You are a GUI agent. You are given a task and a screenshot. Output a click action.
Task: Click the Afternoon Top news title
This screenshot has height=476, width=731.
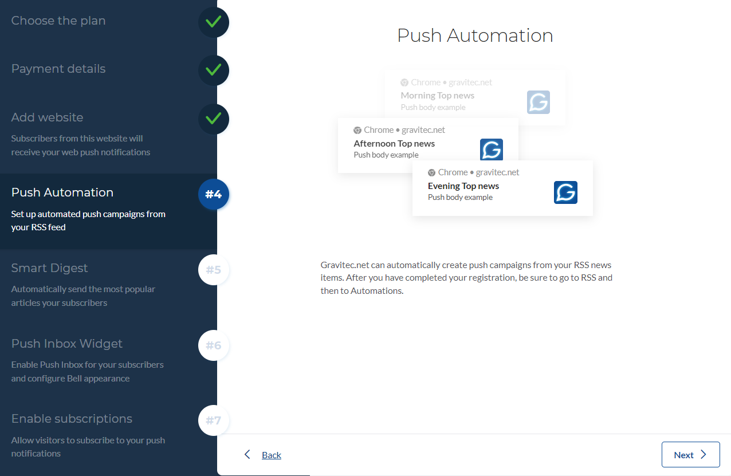pos(394,143)
